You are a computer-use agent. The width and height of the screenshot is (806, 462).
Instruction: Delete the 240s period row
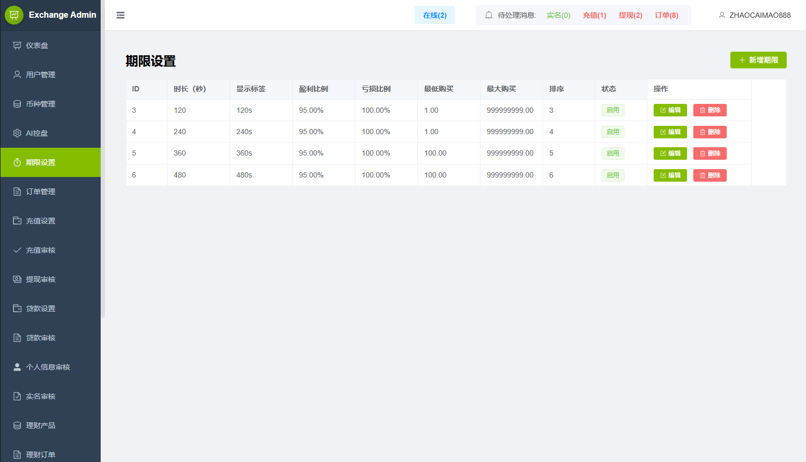pyautogui.click(x=709, y=132)
